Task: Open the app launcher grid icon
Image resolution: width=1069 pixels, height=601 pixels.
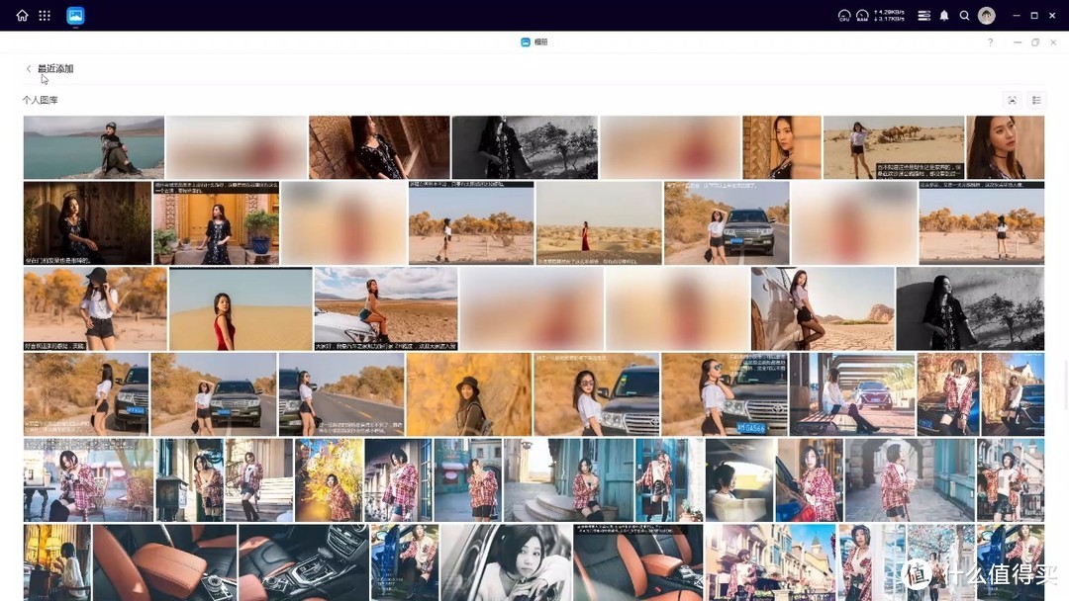Action: 44,15
